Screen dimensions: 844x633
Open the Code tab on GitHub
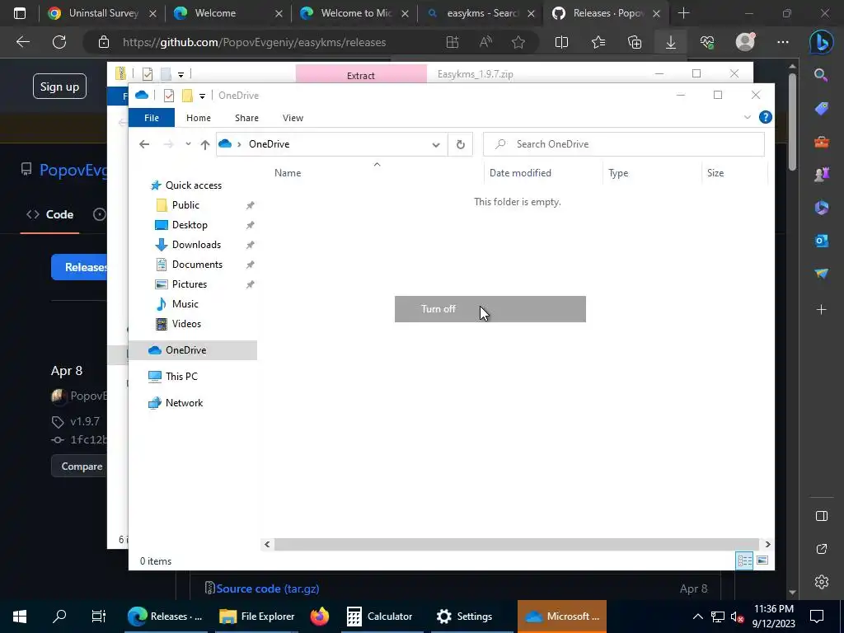(50, 214)
